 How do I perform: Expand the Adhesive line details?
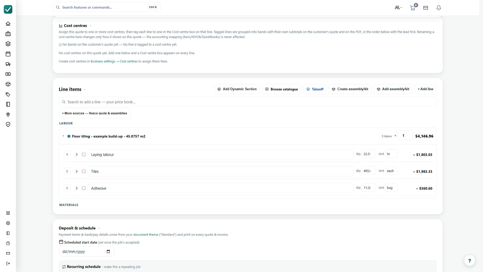click(x=77, y=188)
